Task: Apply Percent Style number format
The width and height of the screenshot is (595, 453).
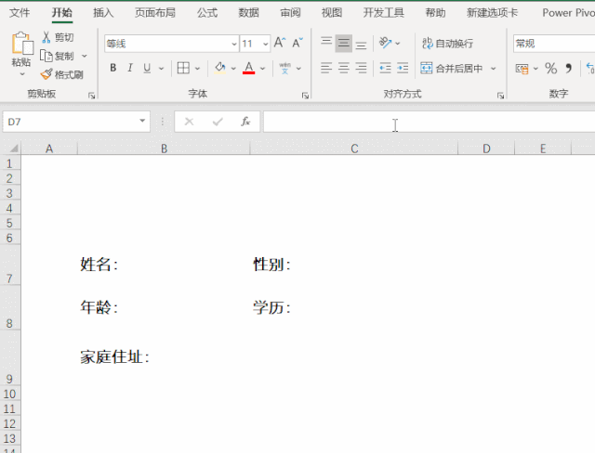Action: (x=550, y=69)
